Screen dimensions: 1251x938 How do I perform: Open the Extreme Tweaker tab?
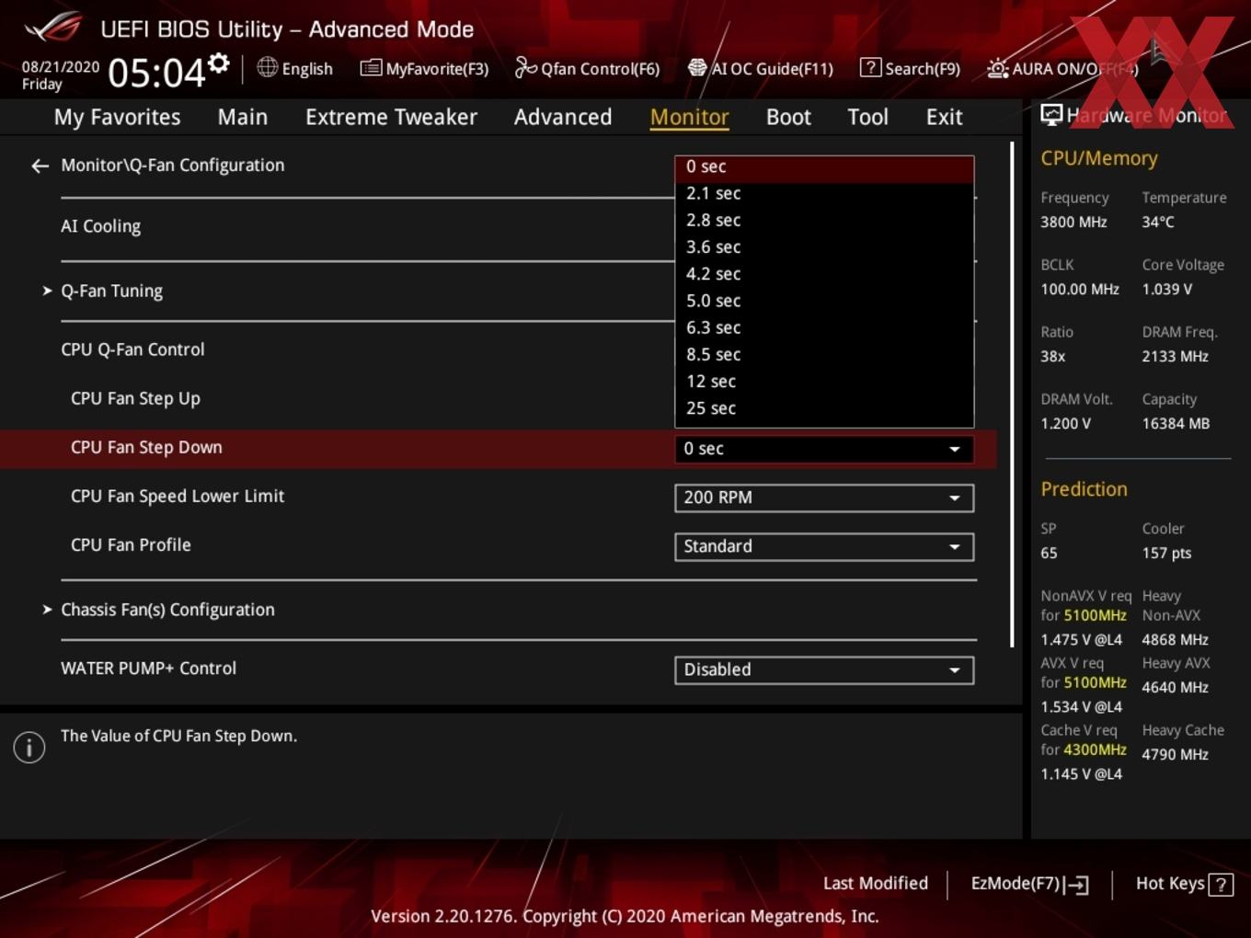pyautogui.click(x=391, y=117)
